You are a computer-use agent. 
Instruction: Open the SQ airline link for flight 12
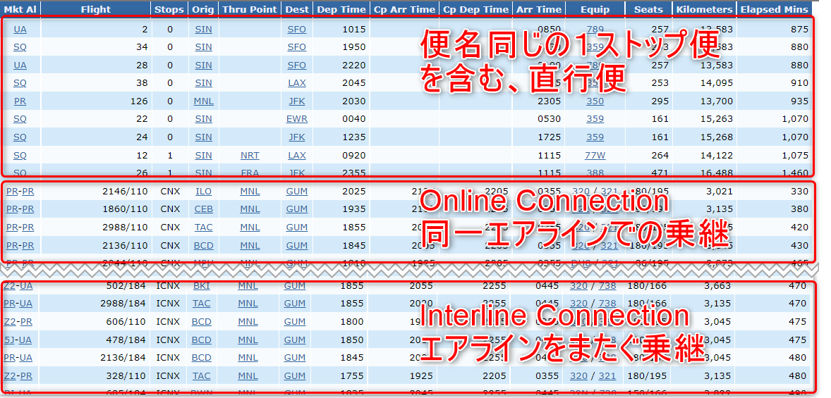(x=20, y=156)
